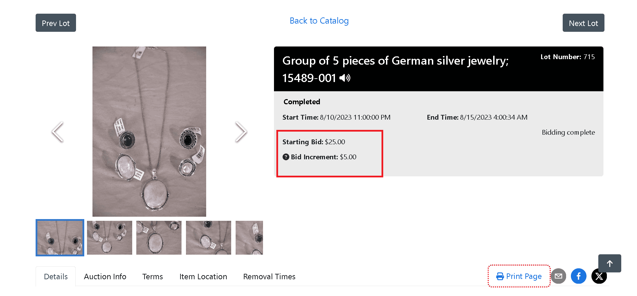Switch to the Auction Info tab

pyautogui.click(x=105, y=277)
